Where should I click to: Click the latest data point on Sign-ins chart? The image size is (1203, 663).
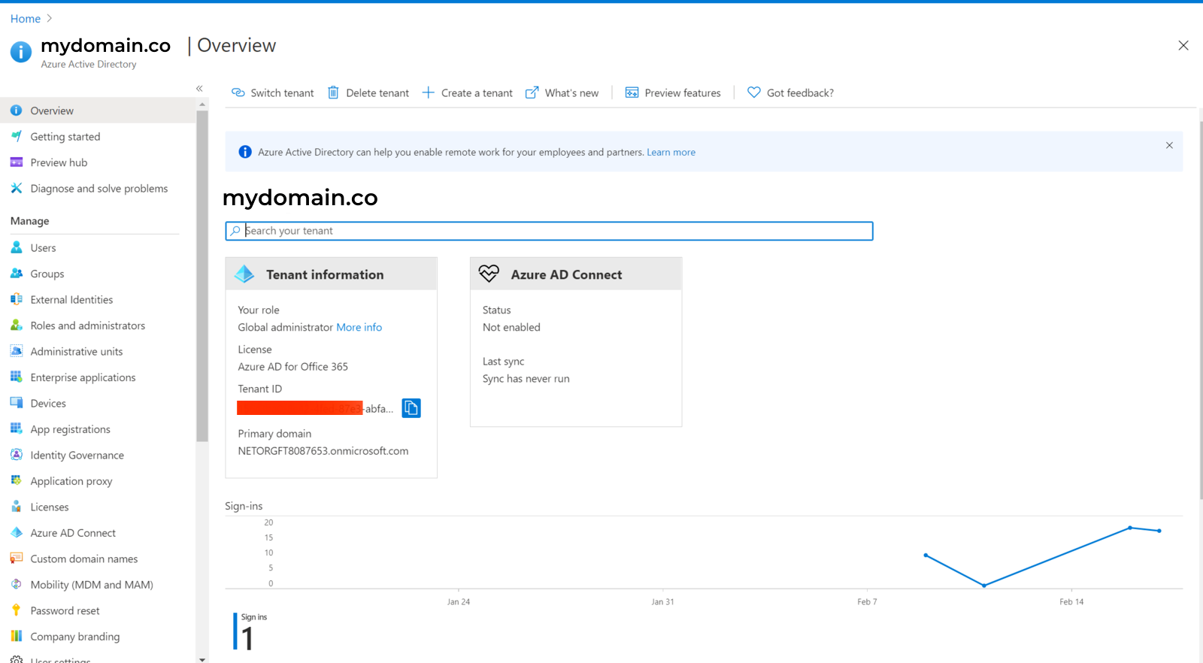1159,531
